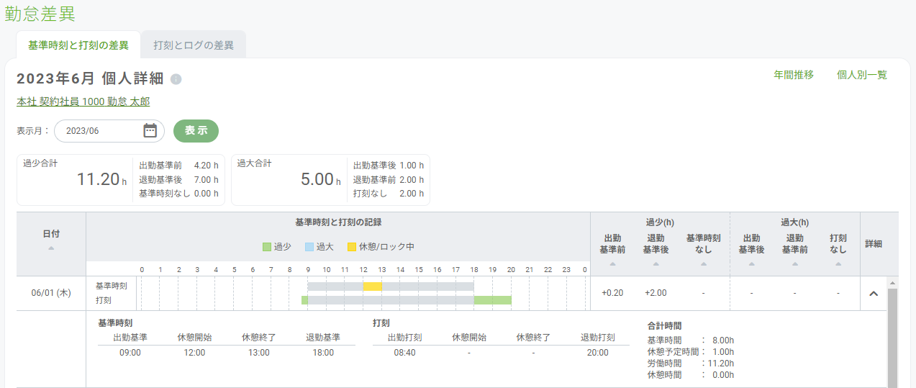
Task: Go to 個人別一覧 link
Action: click(x=862, y=75)
